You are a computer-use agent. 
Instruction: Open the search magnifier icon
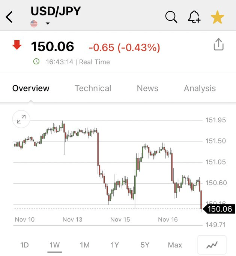(171, 17)
